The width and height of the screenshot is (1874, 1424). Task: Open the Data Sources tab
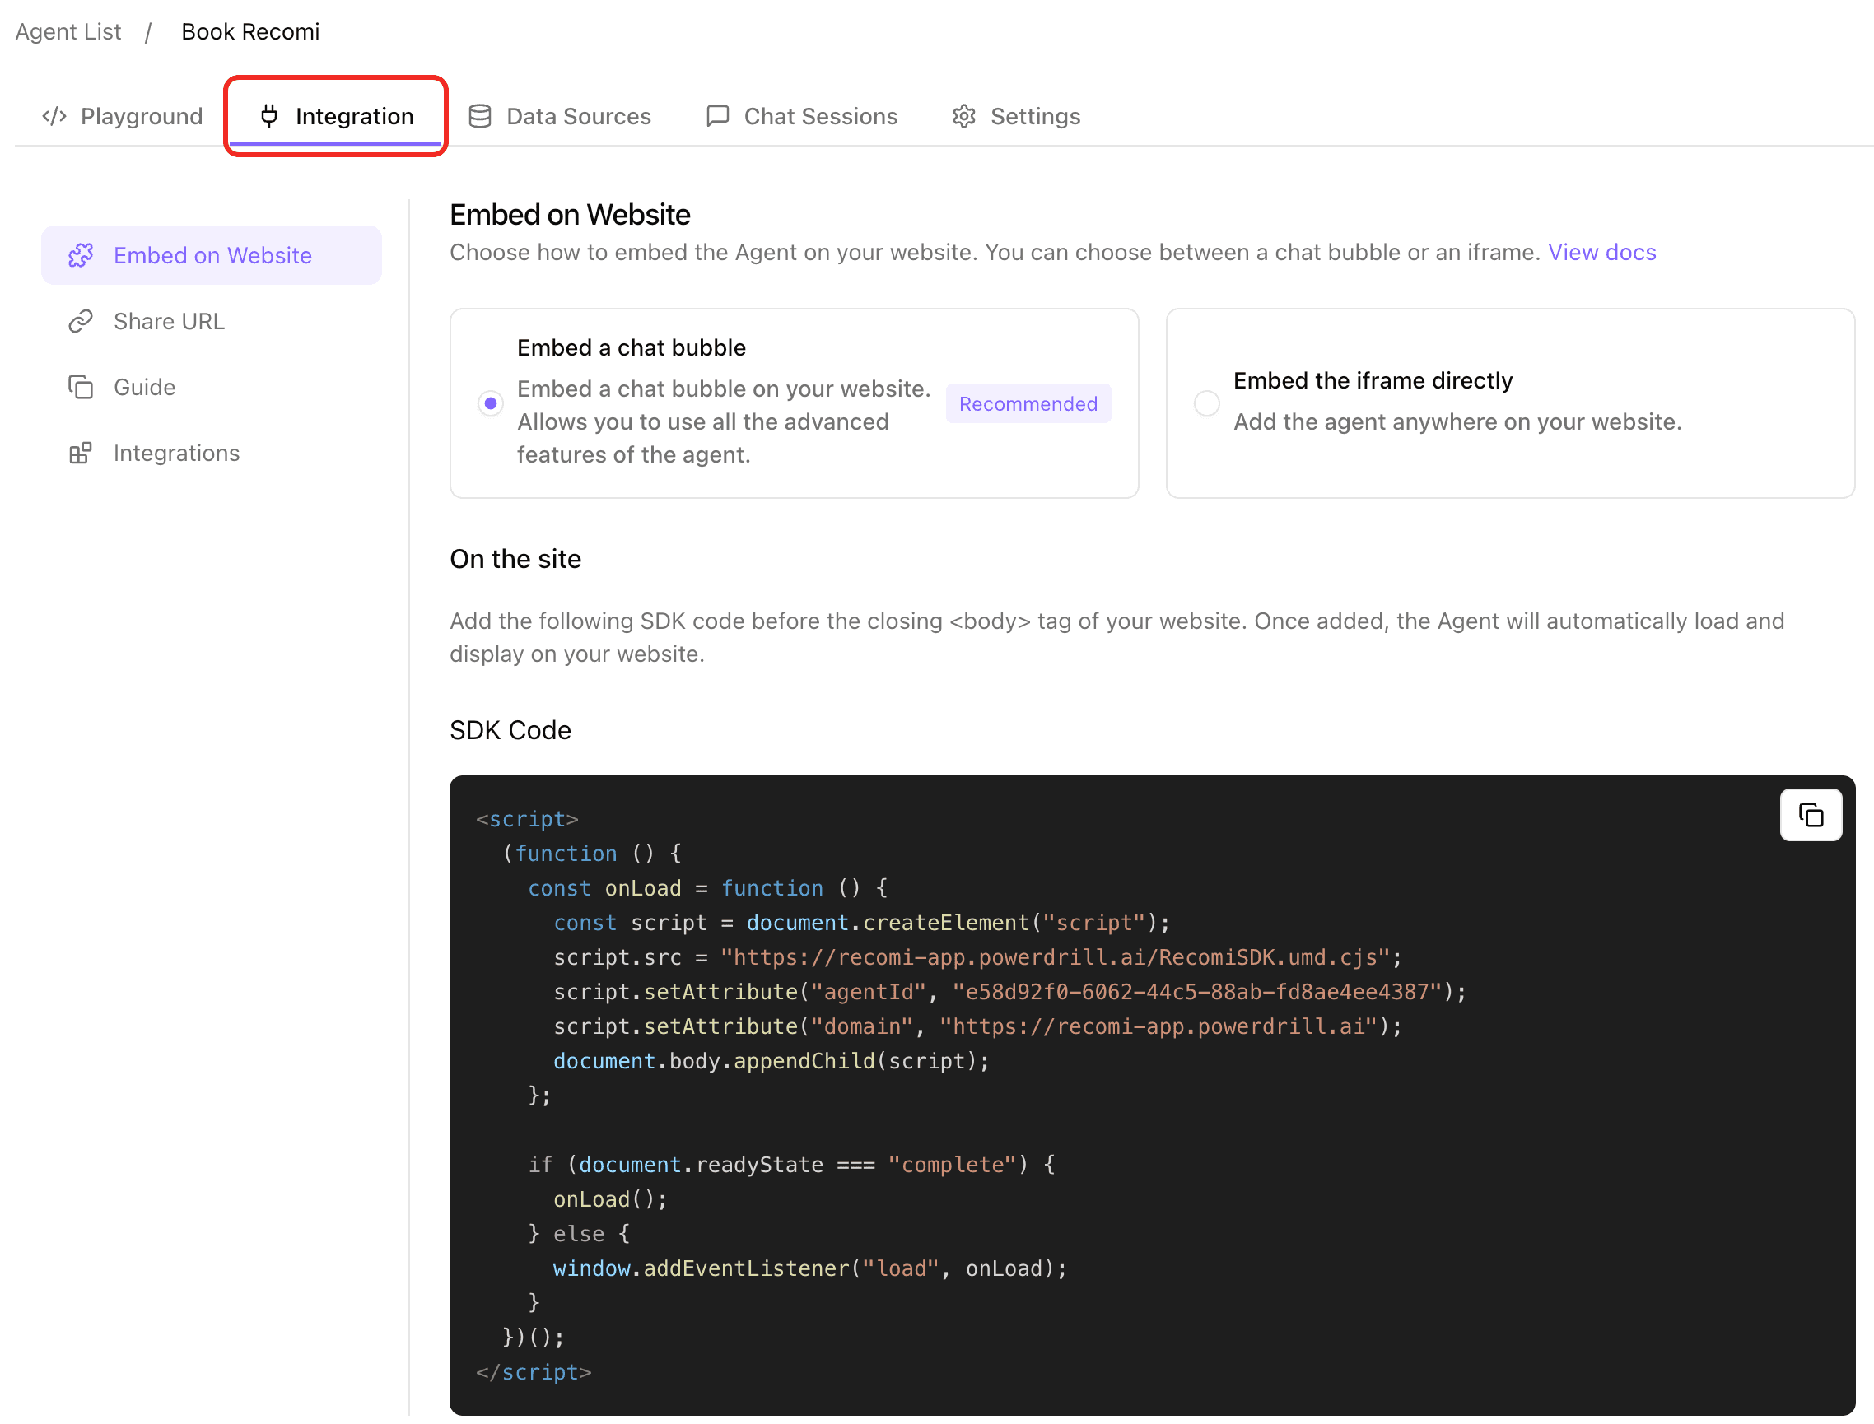pyautogui.click(x=560, y=116)
